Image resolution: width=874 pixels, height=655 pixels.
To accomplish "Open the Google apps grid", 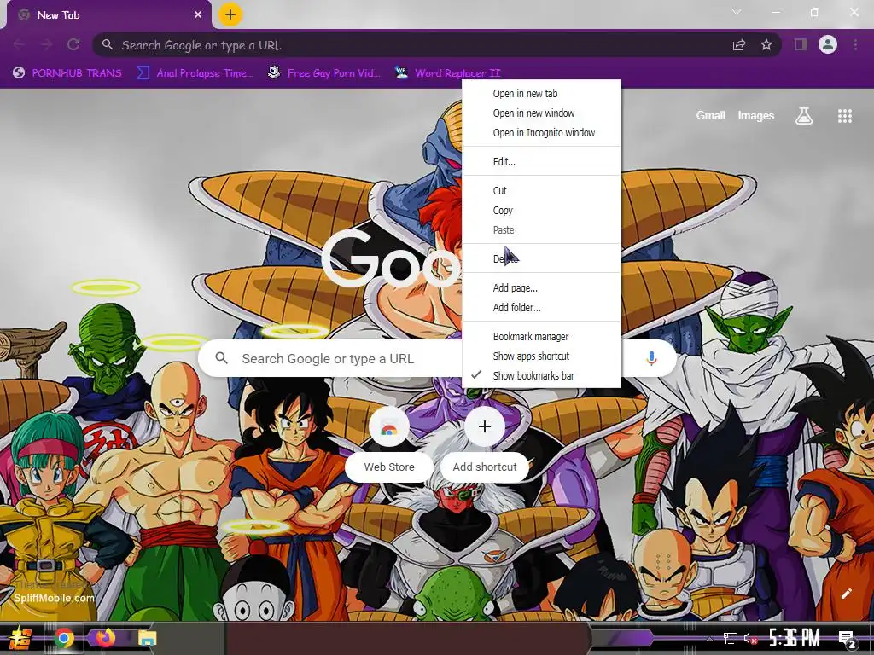I will coord(845,116).
